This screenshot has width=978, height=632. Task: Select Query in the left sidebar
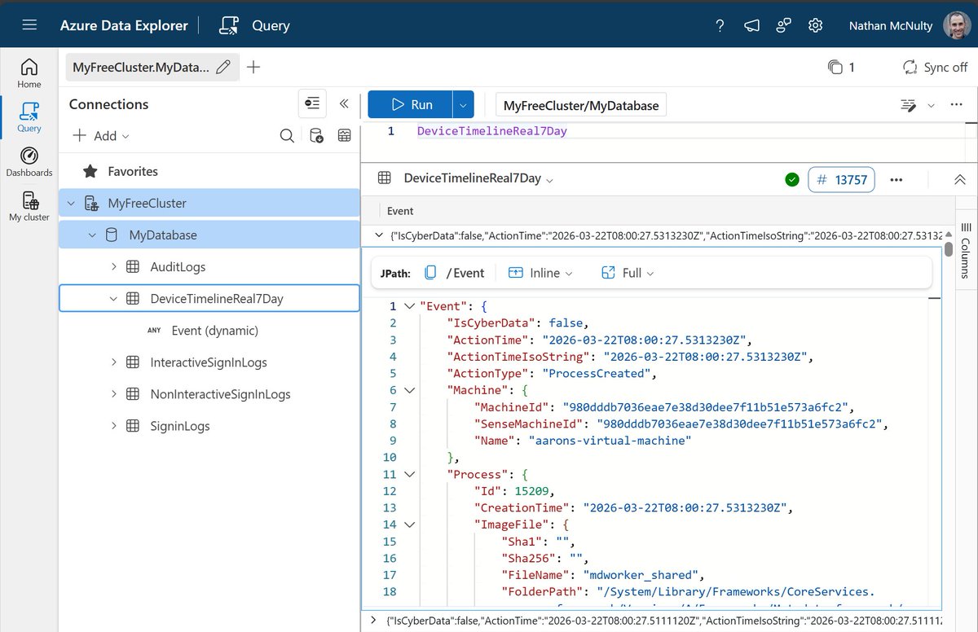(29, 117)
